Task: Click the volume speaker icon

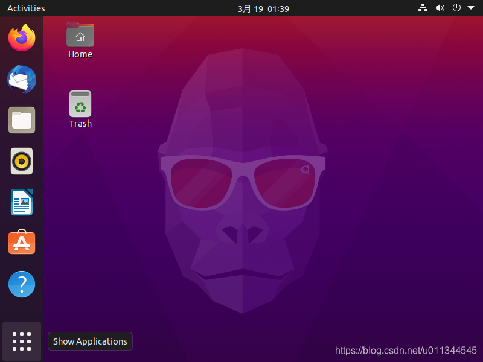Action: click(440, 8)
